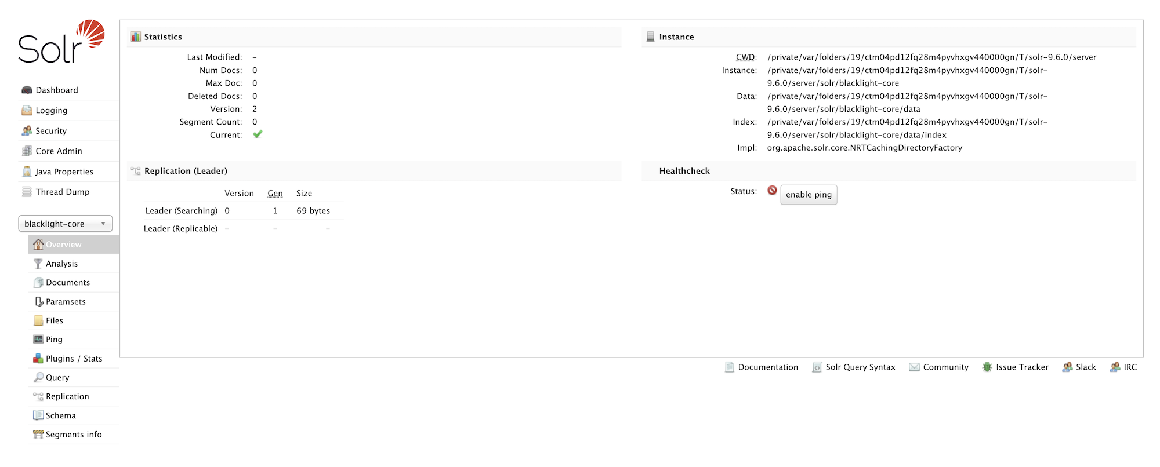Open the IRC link
Viewport: 1160px width, 467px height.
pyautogui.click(x=1130, y=367)
